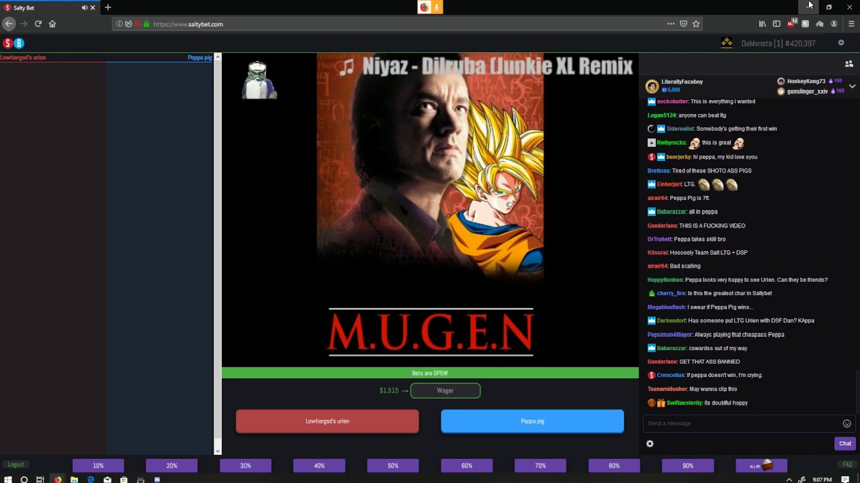The width and height of the screenshot is (860, 483).
Task: Bookmark this page with the star
Action: (x=696, y=24)
